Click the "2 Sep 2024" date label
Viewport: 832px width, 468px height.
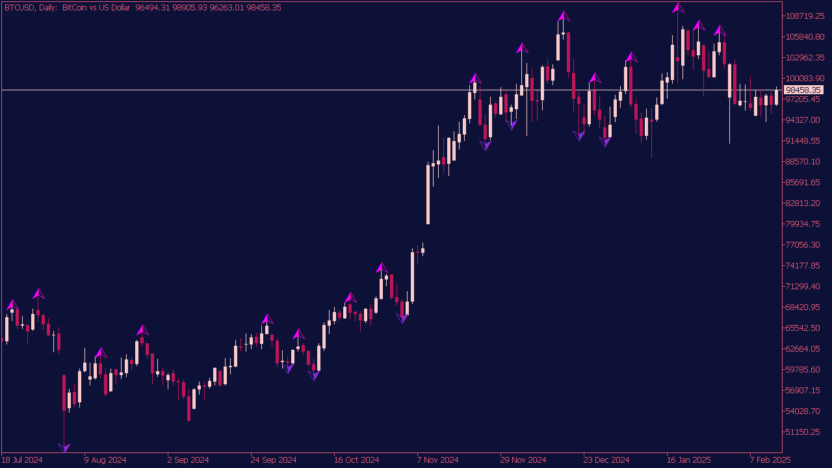point(188,460)
